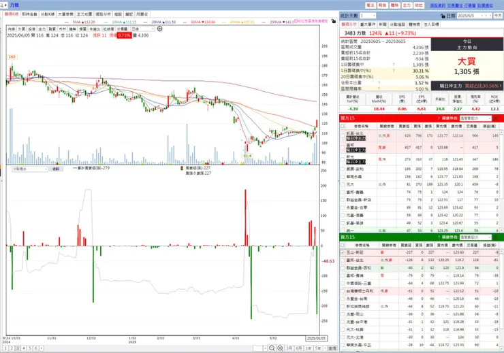Click stock title 3483 力致
The height and width of the screenshot is (353, 504).
355,33
